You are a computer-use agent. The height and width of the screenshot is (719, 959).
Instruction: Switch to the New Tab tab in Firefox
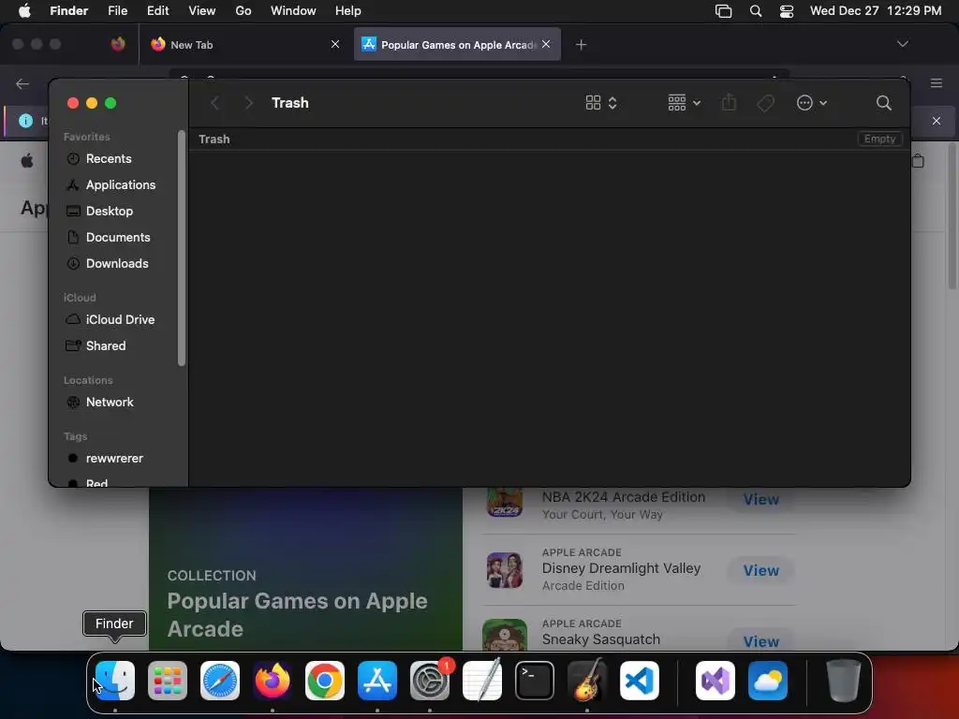coord(244,44)
